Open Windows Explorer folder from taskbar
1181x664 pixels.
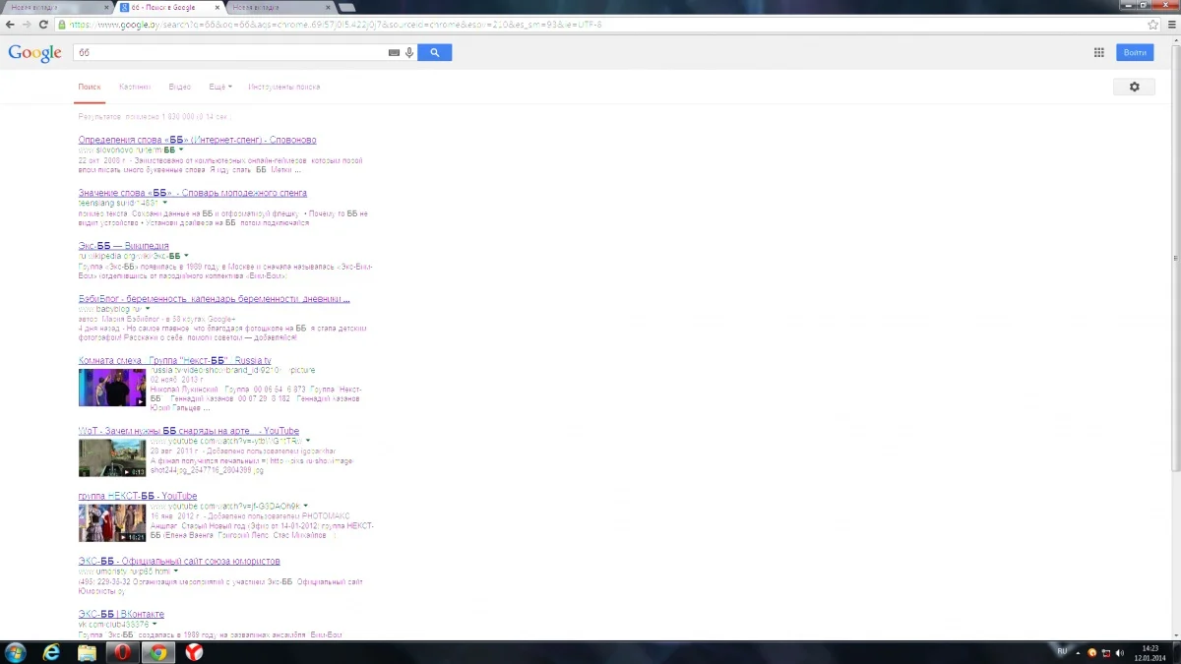tap(88, 652)
